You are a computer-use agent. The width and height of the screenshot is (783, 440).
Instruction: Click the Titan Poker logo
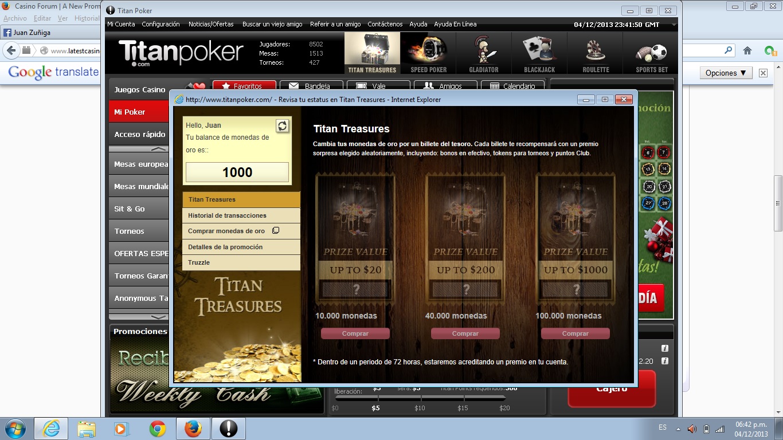(181, 53)
